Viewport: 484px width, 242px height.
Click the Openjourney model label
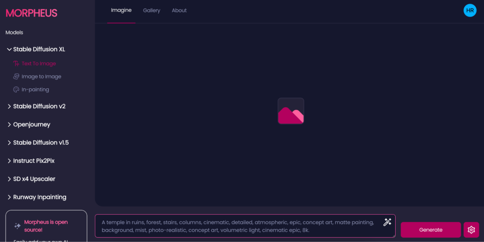tap(32, 125)
